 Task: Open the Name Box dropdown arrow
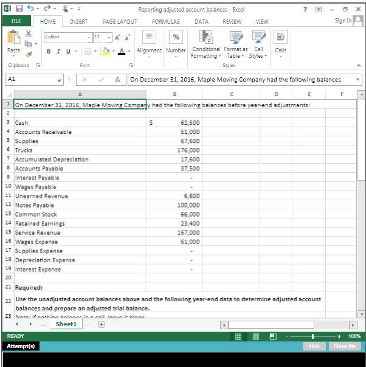click(59, 80)
